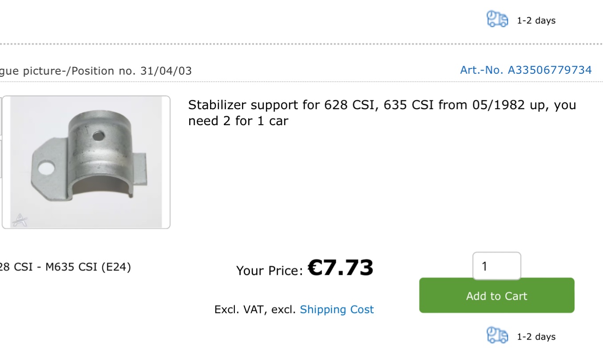Screen dimensions: 603x353
Task: Click the bottom '1-2 days' delivery time text
Action: click(x=536, y=337)
